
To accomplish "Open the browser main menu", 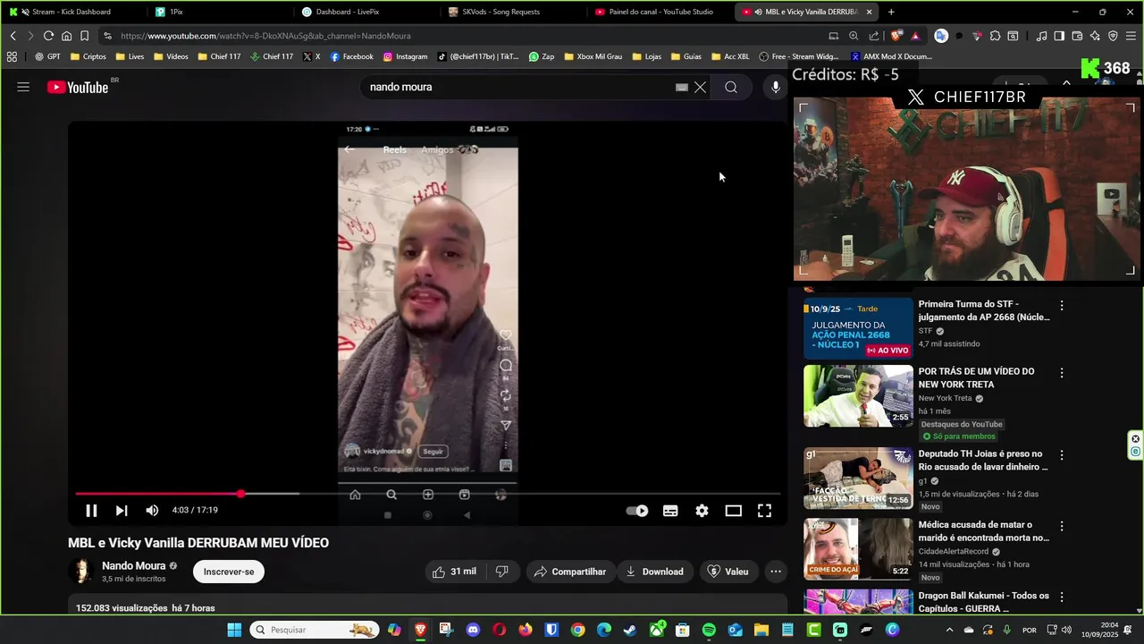I will (x=1131, y=36).
